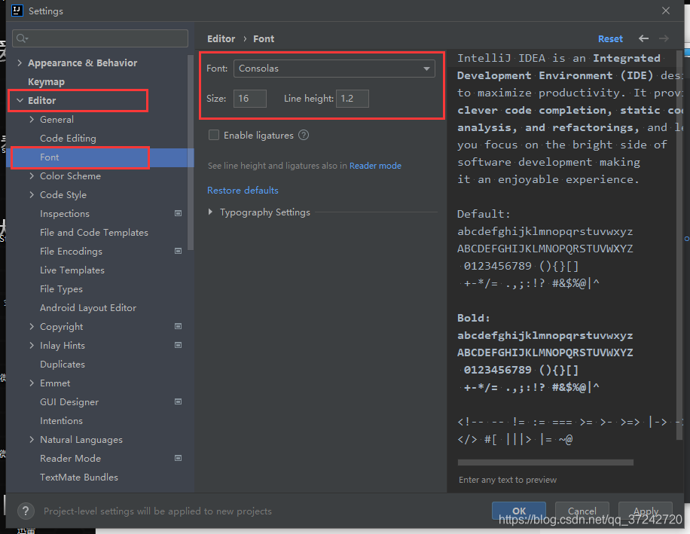Expand the Emmet chevron

click(32, 383)
